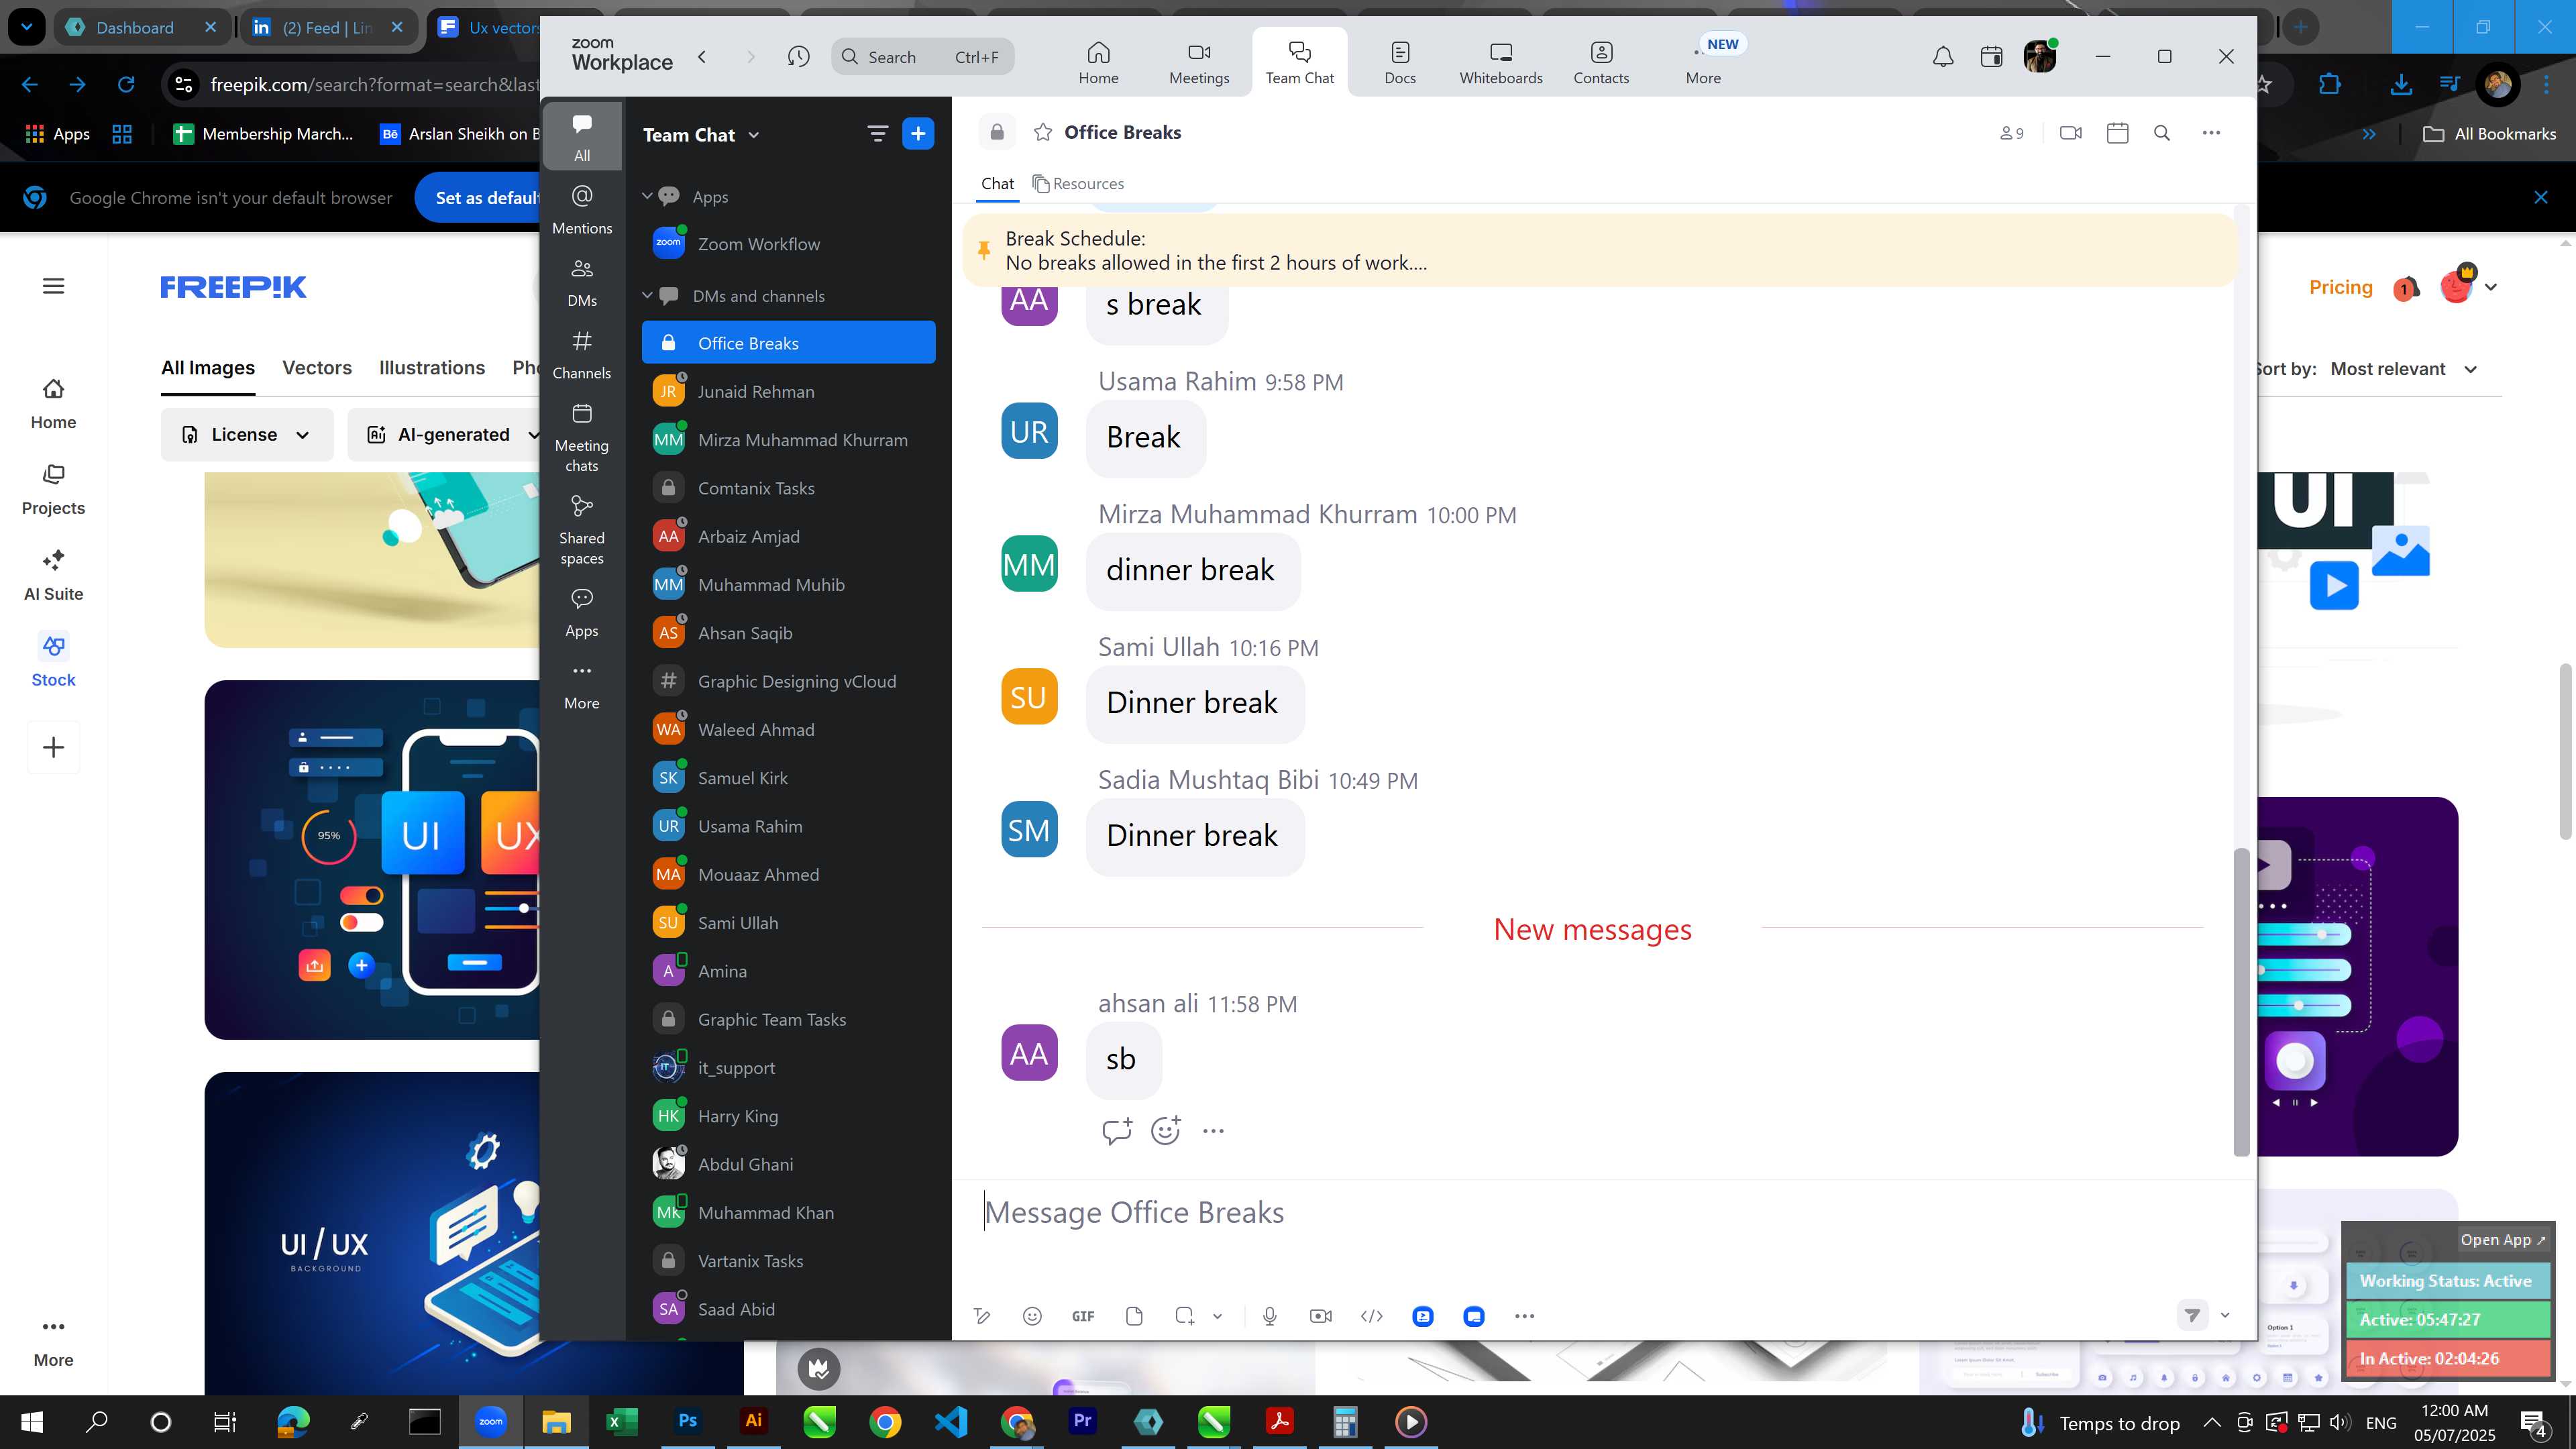Viewport: 2576px width, 1449px height.
Task: View the 9 channel members
Action: (2011, 133)
